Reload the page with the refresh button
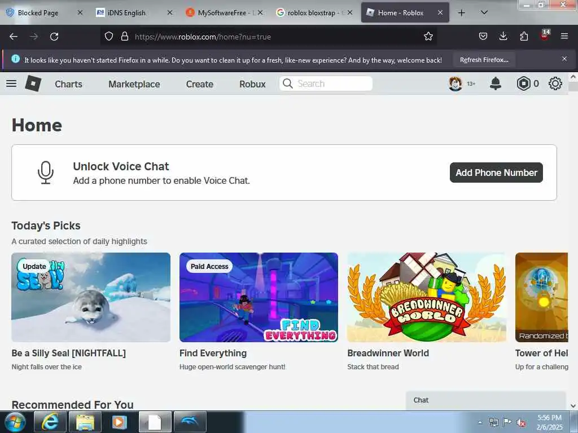 [54, 37]
